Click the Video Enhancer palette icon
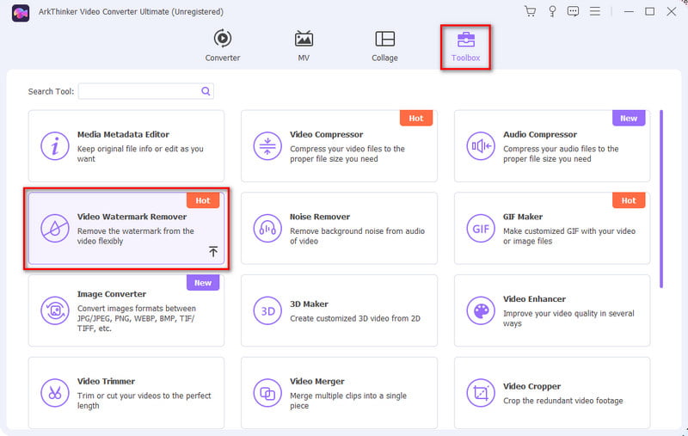688x436 pixels. pos(481,310)
